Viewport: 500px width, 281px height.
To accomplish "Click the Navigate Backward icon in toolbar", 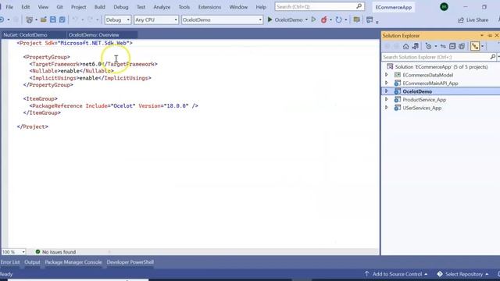I will tap(2, 20).
